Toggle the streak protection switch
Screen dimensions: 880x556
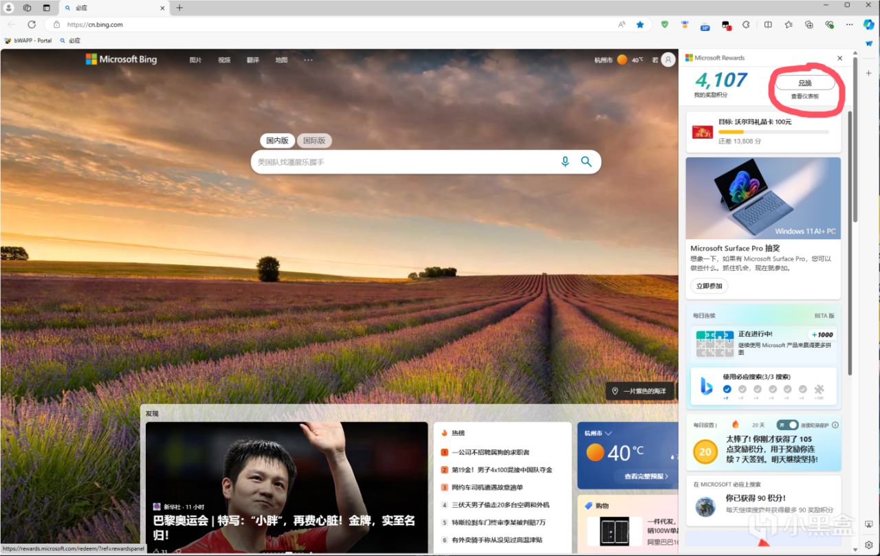[788, 425]
